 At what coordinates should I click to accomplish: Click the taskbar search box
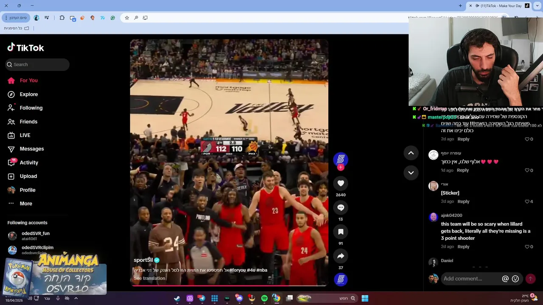[x=327, y=298]
